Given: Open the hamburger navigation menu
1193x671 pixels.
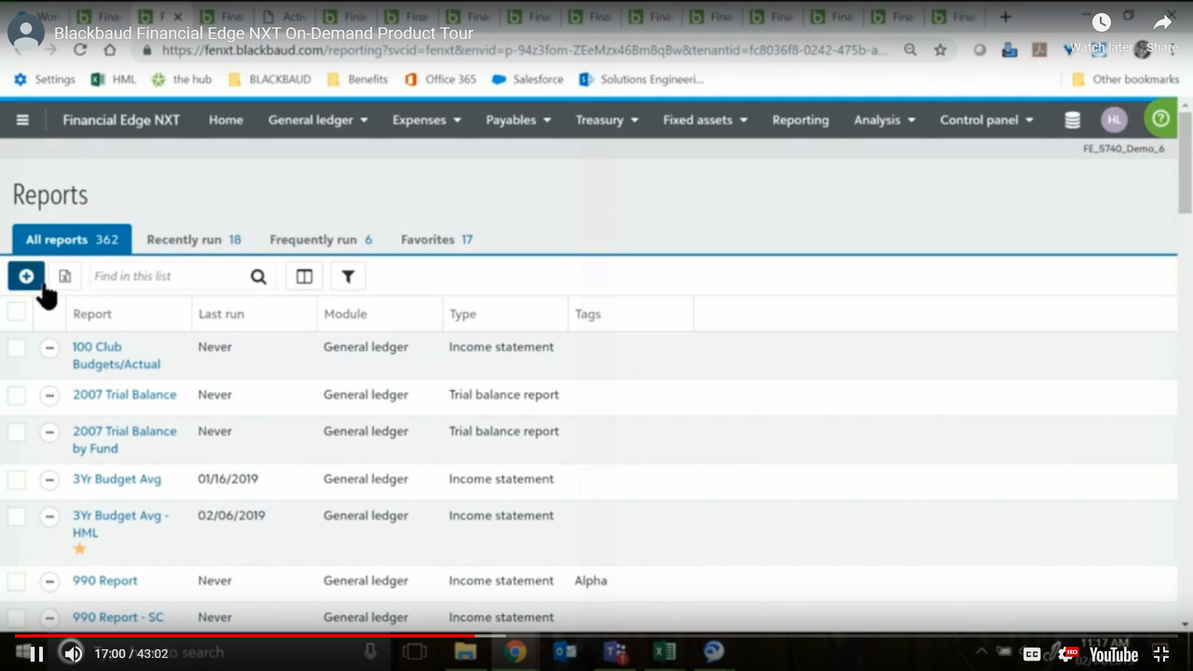Looking at the screenshot, I should click(x=22, y=120).
